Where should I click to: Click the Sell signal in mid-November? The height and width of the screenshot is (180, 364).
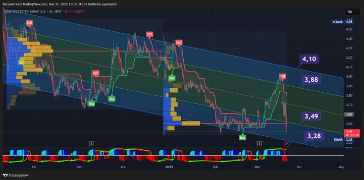tap(96, 73)
